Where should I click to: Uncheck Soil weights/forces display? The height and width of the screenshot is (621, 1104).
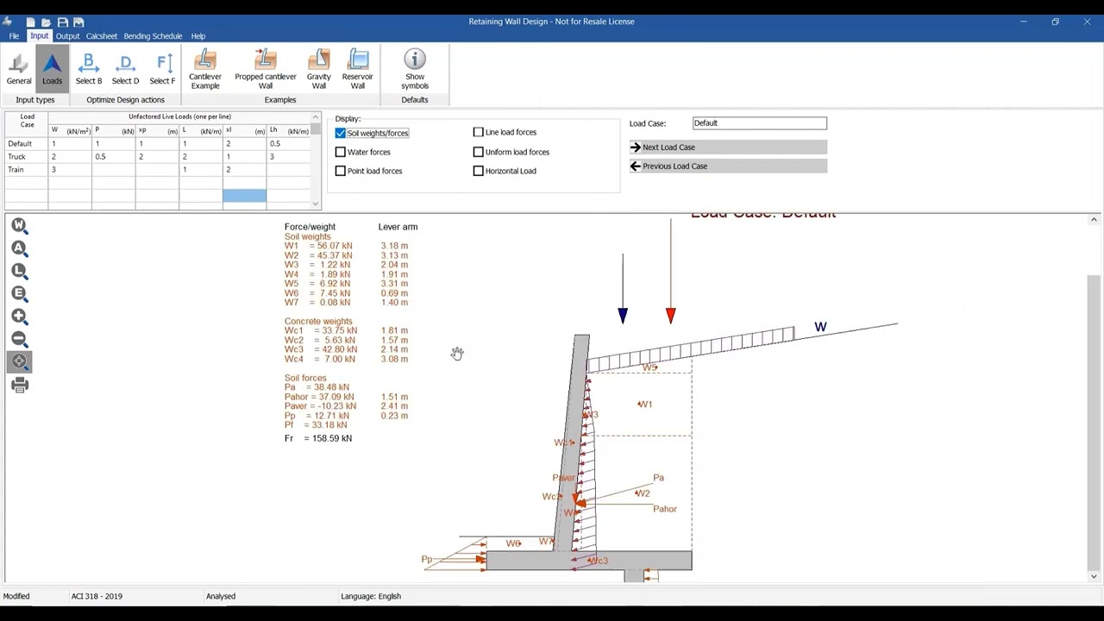pyautogui.click(x=341, y=133)
